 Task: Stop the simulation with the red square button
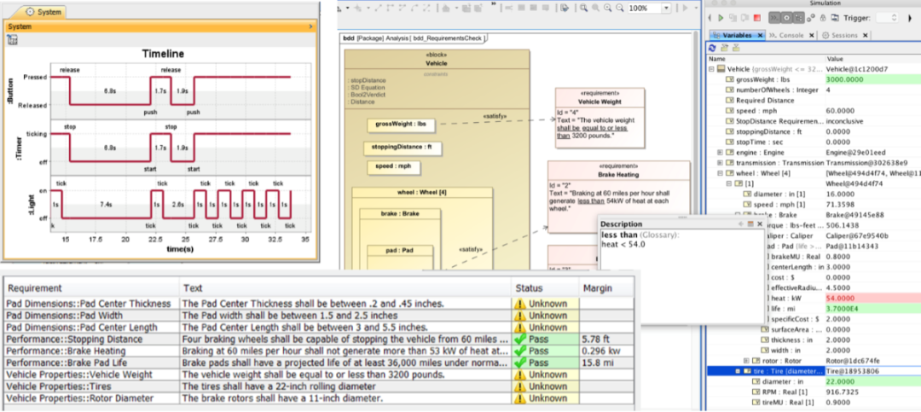tap(757, 18)
